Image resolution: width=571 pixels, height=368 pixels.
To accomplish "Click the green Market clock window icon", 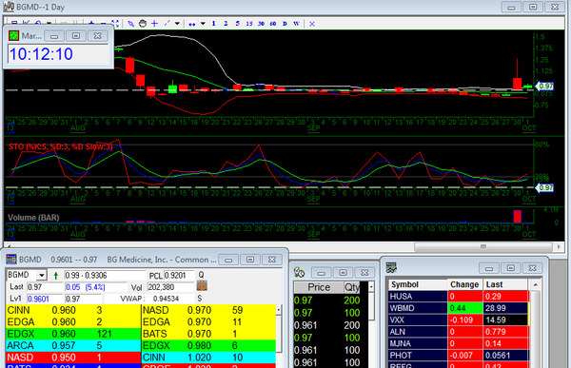I will point(14,36).
